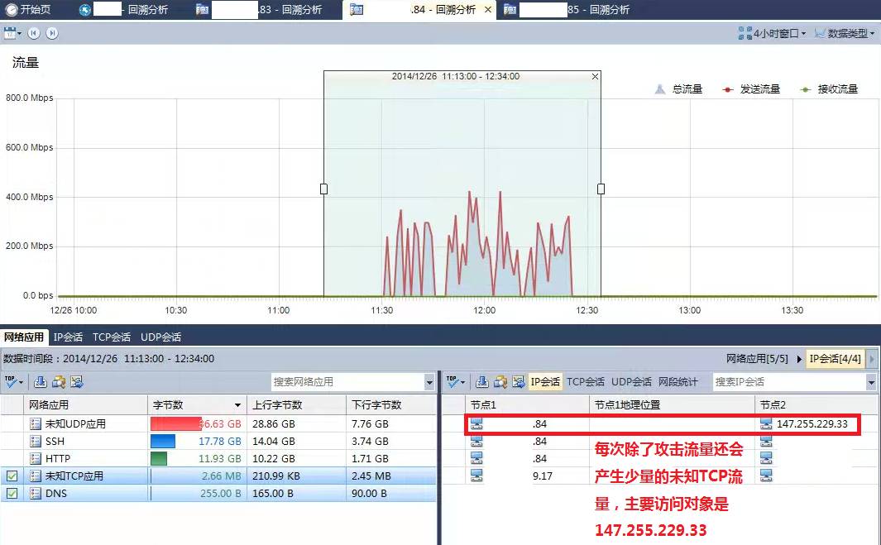881x545 pixels.
Task: Click the highlighted IP会话 toolbar button
Action: tap(545, 382)
